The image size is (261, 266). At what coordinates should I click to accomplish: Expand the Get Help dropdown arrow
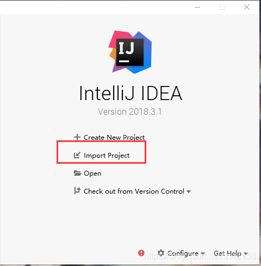[246, 253]
